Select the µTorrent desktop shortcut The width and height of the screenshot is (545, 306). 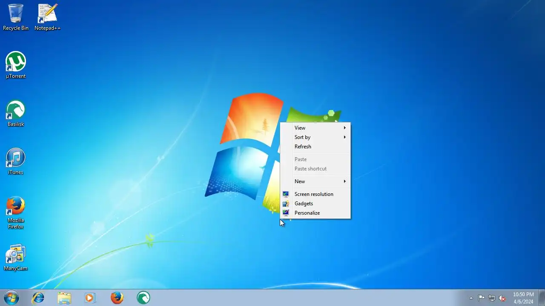[16, 65]
